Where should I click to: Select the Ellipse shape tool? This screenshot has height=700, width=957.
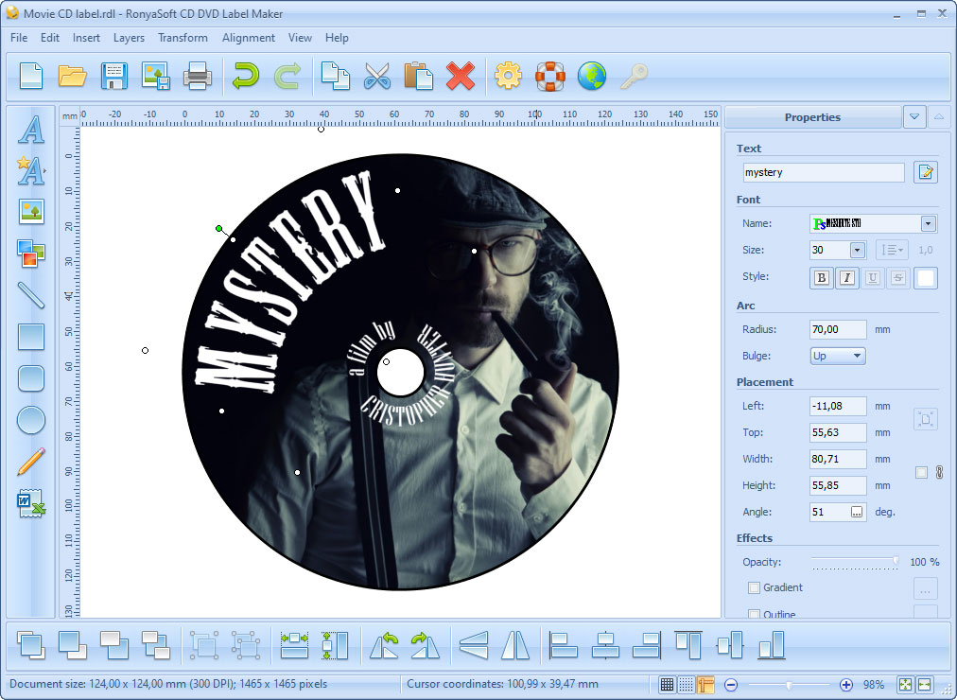pyautogui.click(x=31, y=420)
